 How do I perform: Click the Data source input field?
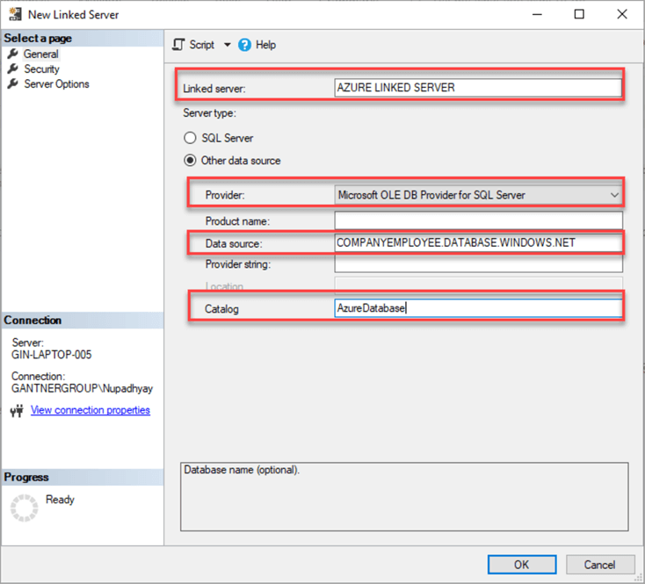pos(478,243)
